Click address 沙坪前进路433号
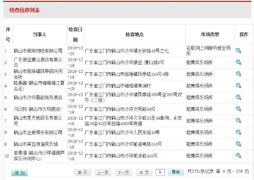 [121, 156]
